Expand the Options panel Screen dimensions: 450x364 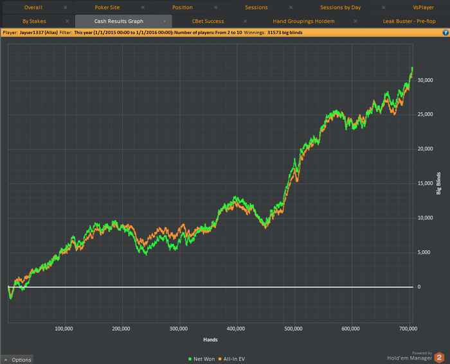(18, 360)
